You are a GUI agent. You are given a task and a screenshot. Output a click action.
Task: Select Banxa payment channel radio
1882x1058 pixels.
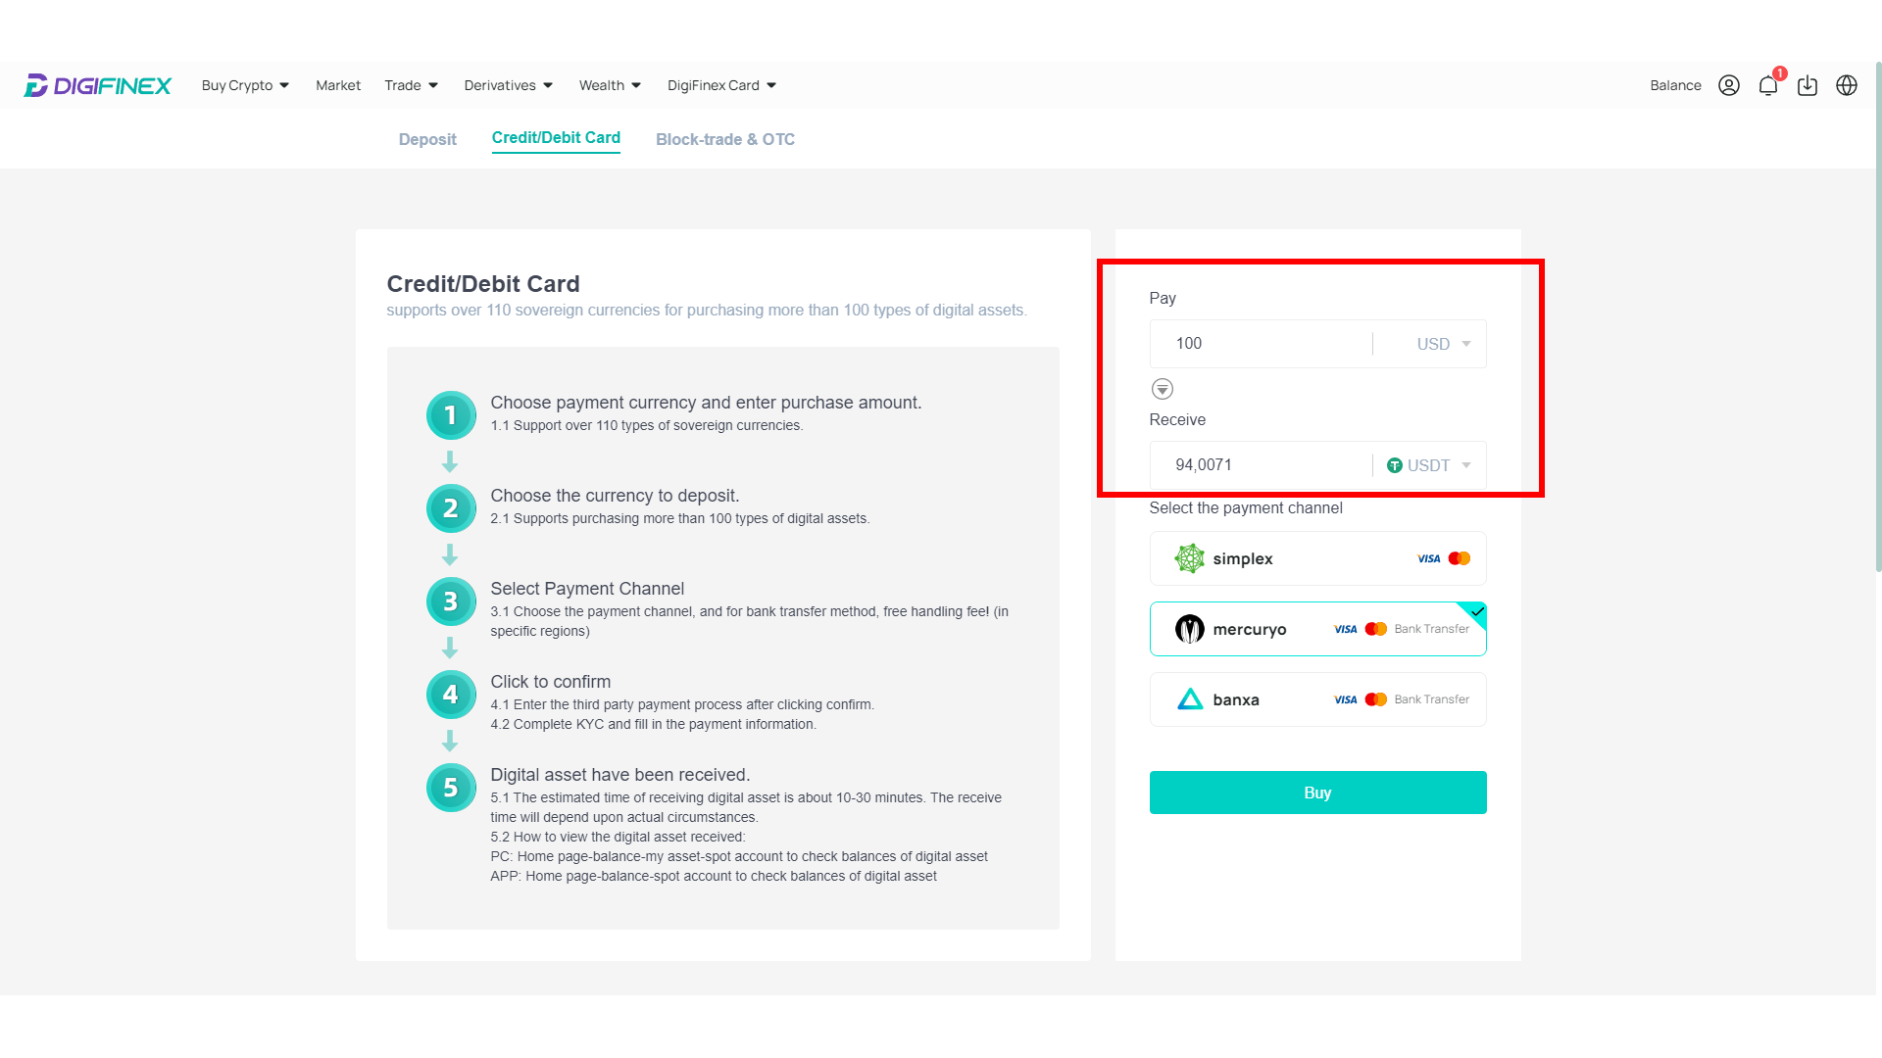tap(1317, 698)
